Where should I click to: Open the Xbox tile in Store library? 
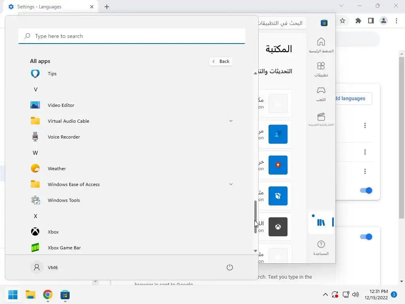tap(278, 227)
